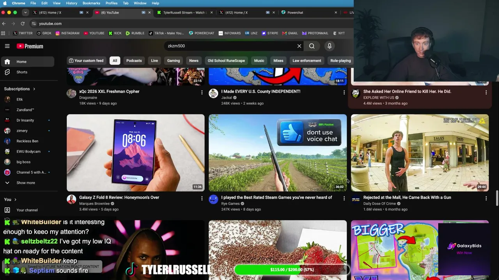Go back with the browser back arrow
The image size is (499, 280).
(x=4, y=23)
